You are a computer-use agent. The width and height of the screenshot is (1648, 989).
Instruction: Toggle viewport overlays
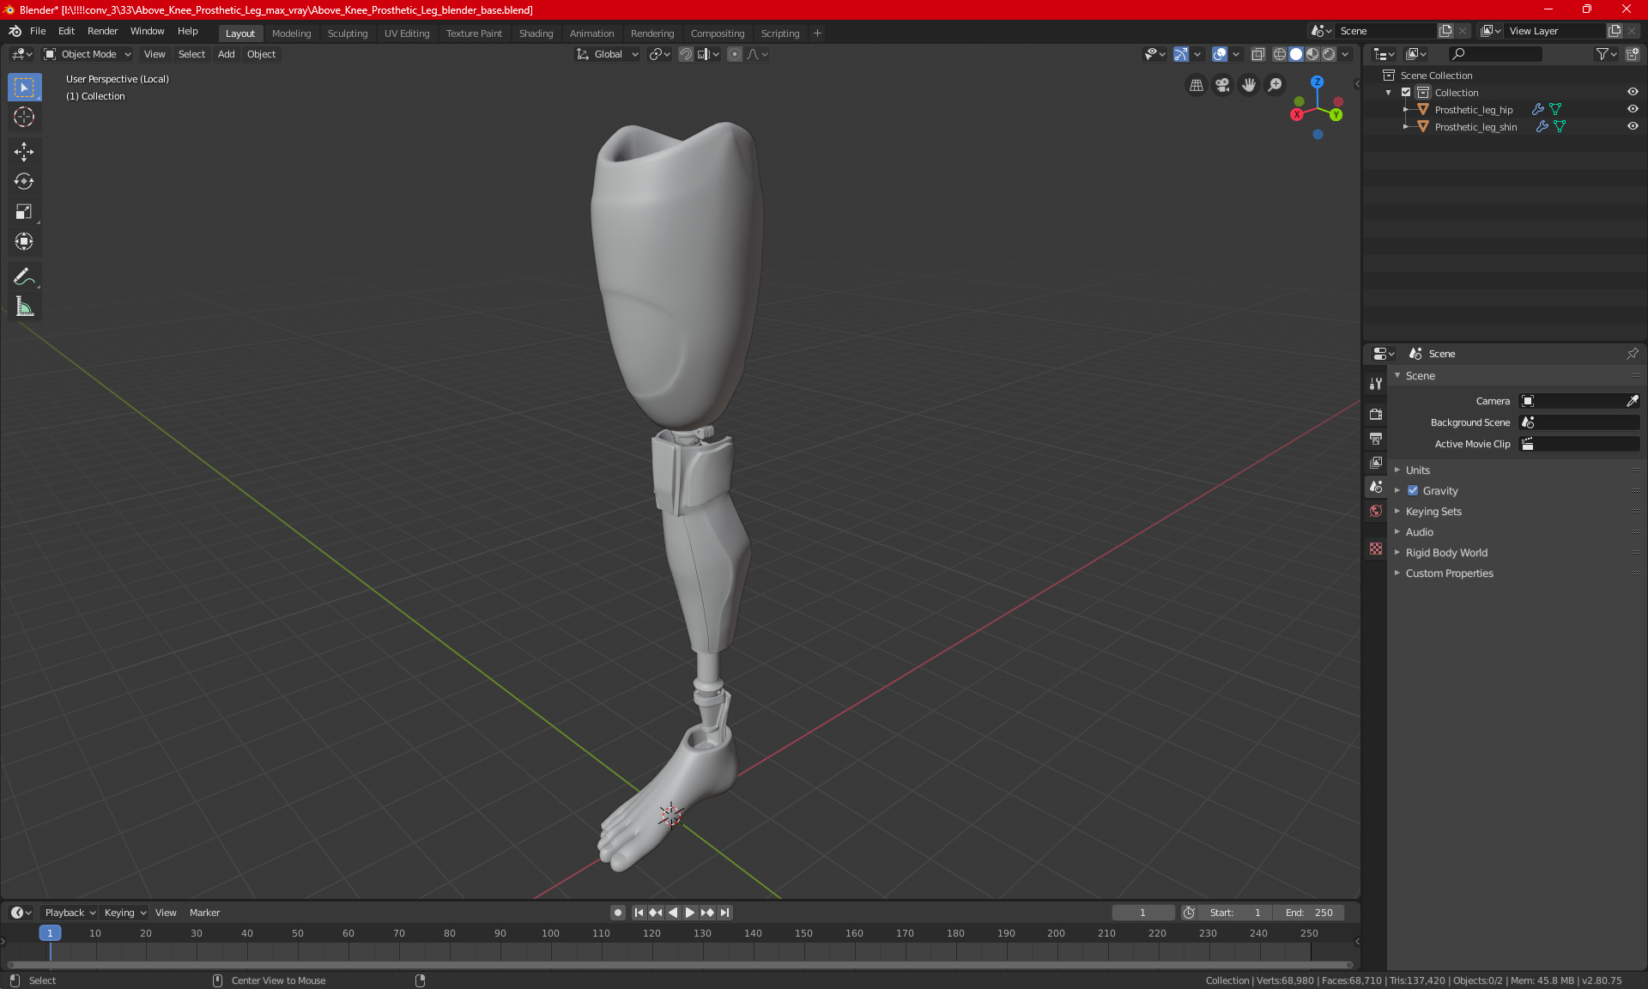1220,54
